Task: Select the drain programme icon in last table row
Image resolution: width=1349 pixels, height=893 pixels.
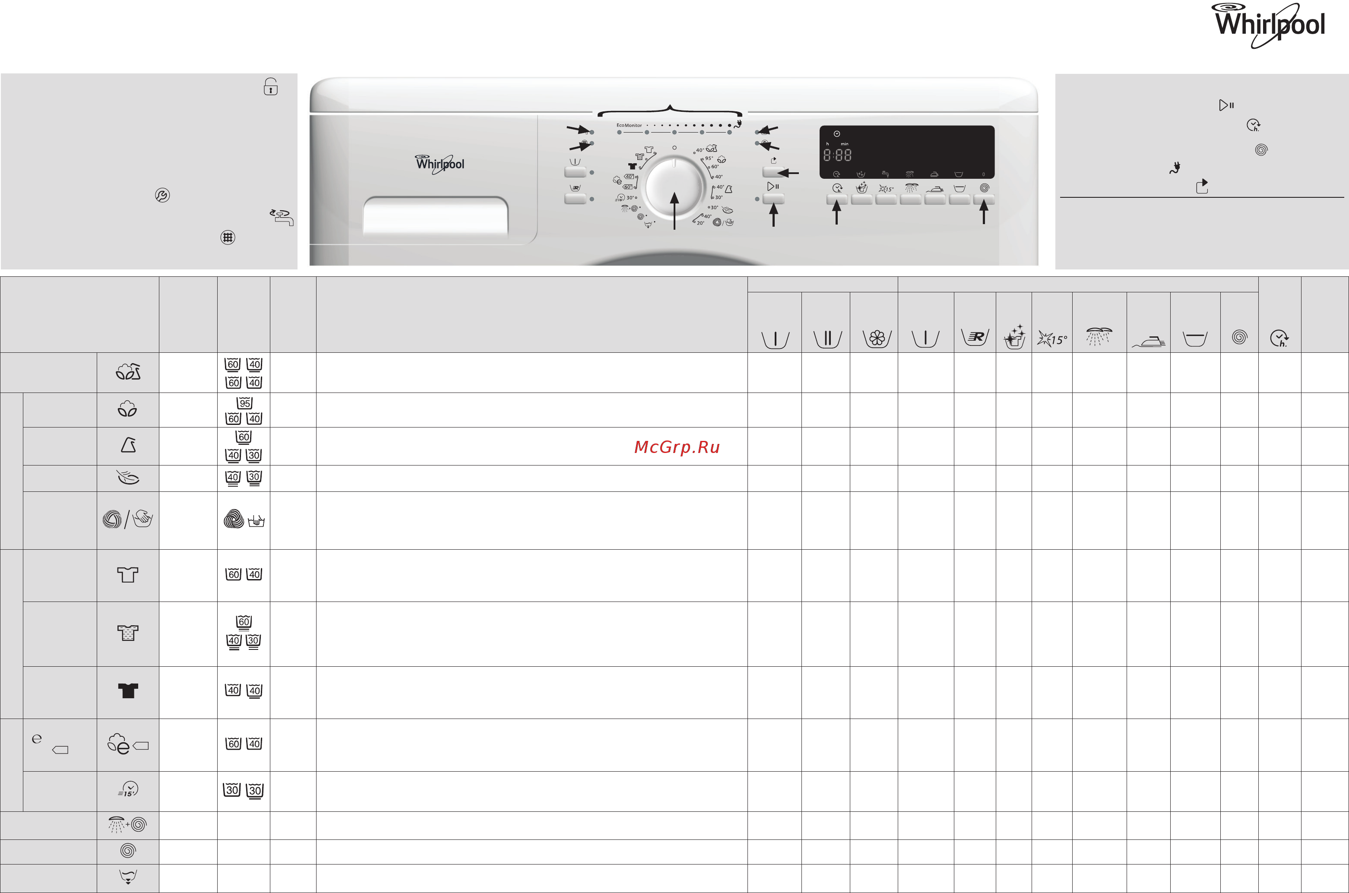Action: pos(128,877)
